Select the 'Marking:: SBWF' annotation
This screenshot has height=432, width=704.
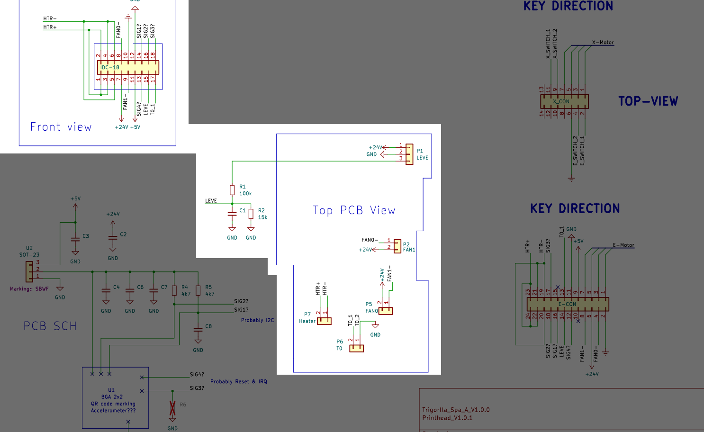click(29, 289)
